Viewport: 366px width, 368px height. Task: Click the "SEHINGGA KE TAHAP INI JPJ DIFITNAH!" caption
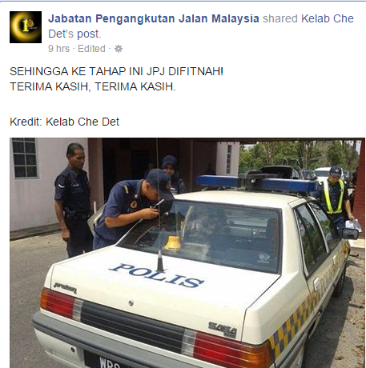coord(116,71)
